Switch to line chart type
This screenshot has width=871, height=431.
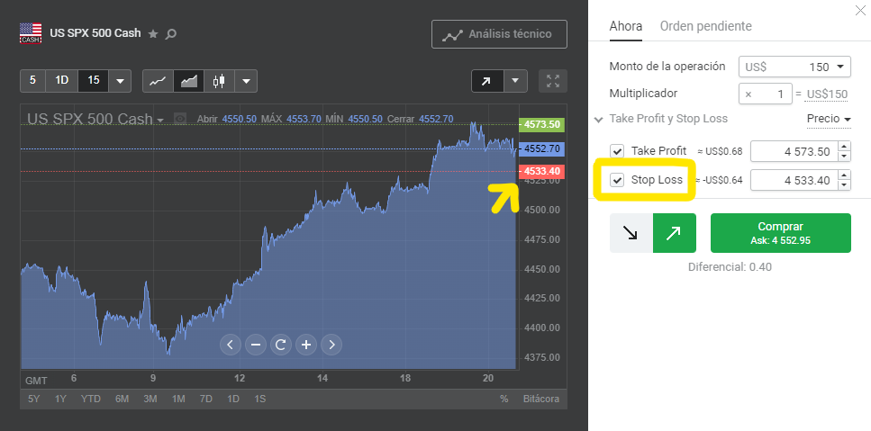(x=158, y=81)
